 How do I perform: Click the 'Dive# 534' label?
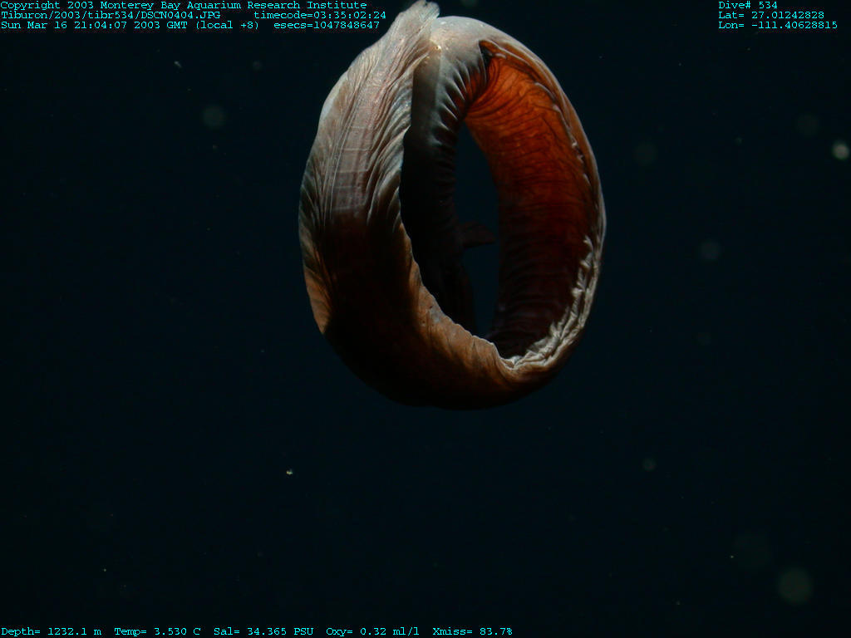click(x=747, y=6)
